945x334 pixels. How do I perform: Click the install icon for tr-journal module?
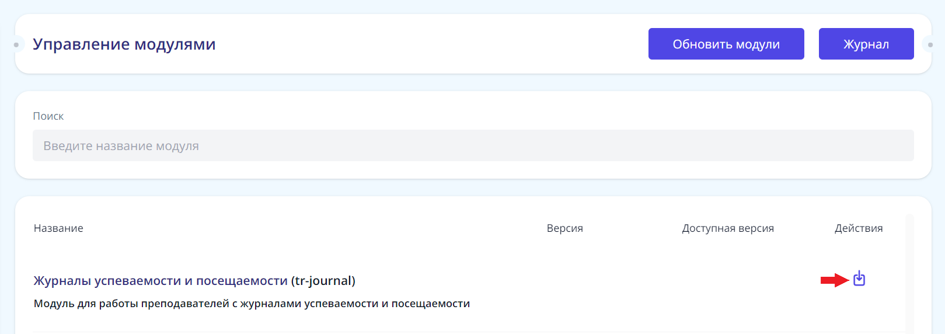(859, 279)
